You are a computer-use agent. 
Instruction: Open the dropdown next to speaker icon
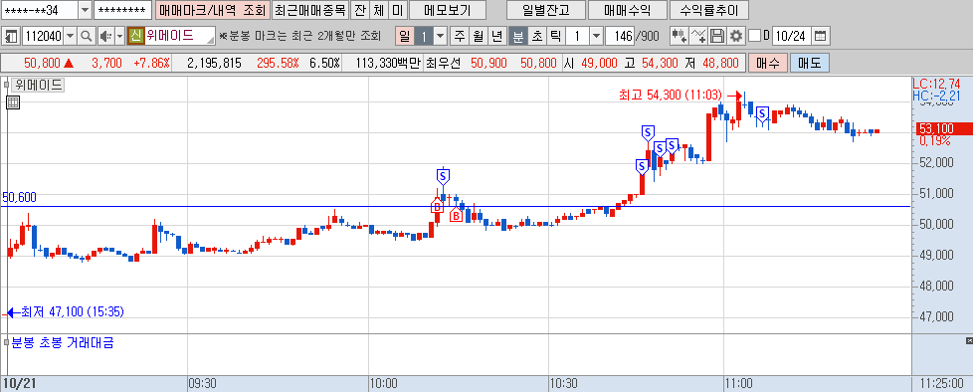119,36
